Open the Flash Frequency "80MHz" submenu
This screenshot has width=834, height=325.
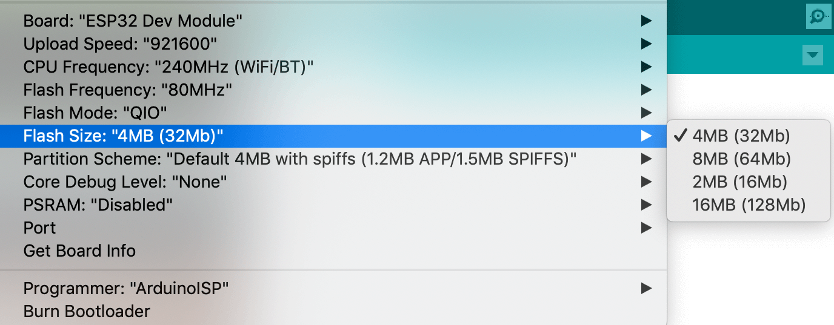pyautogui.click(x=127, y=90)
